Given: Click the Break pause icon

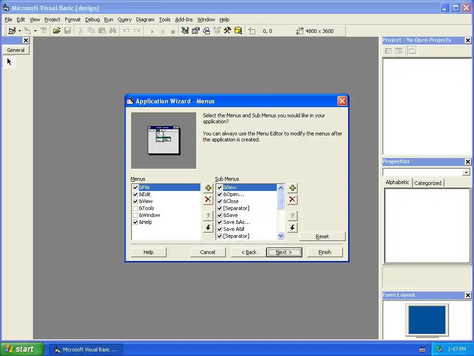Looking at the screenshot, I should pyautogui.click(x=162, y=31).
